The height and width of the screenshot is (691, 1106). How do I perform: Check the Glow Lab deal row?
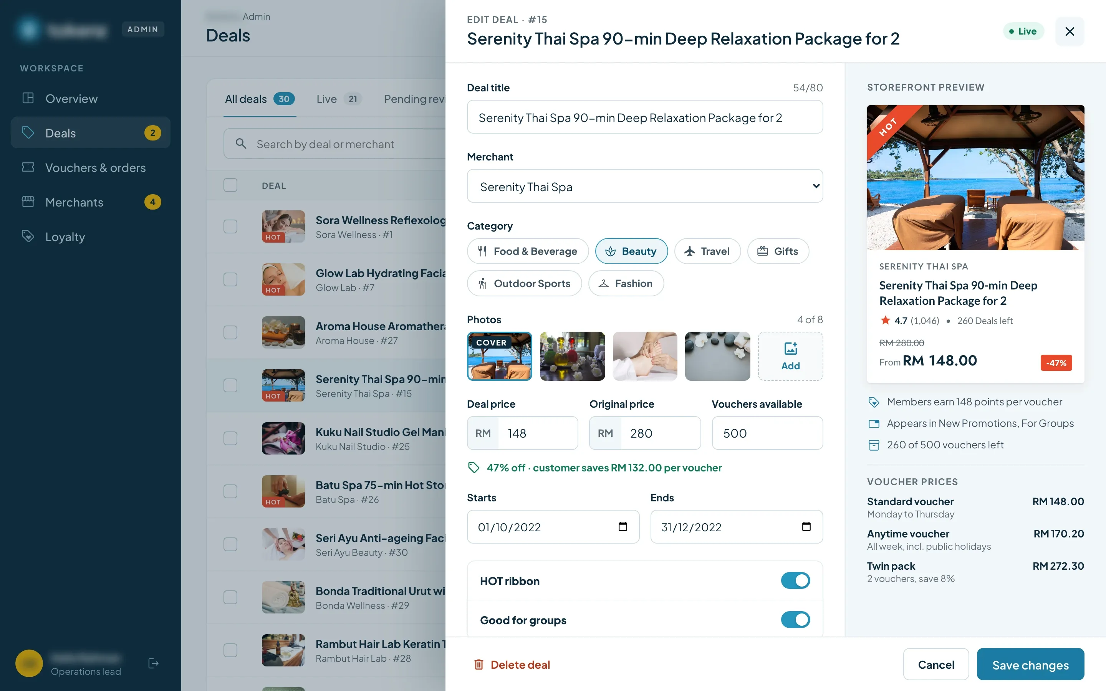coord(230,279)
